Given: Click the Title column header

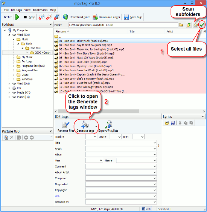Looking at the screenshot, I should tap(132, 32).
